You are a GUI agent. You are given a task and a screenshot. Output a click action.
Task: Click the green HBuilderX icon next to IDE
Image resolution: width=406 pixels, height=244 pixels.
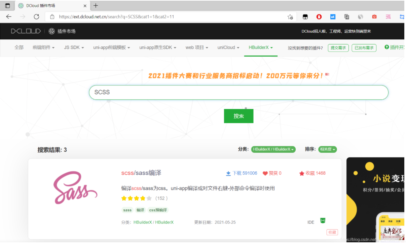(322, 220)
